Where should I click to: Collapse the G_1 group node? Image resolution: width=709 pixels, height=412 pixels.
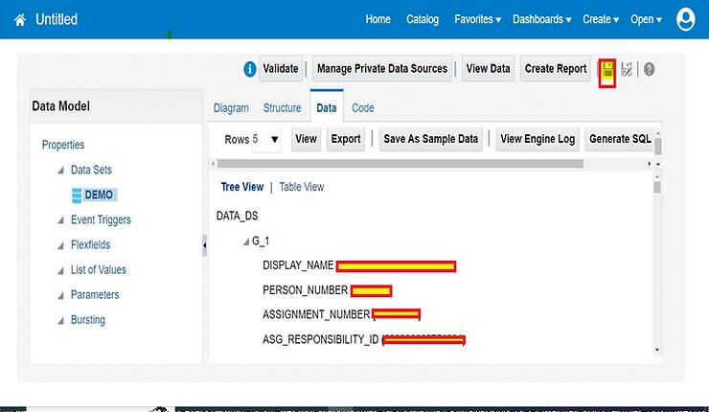point(245,241)
